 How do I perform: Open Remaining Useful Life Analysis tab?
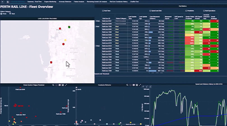click(97, 2)
